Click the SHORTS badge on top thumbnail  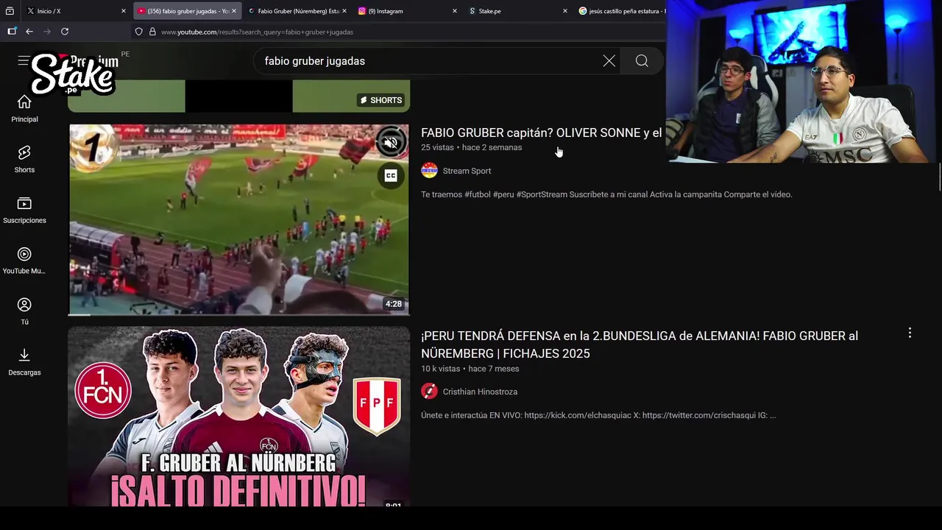click(x=381, y=100)
